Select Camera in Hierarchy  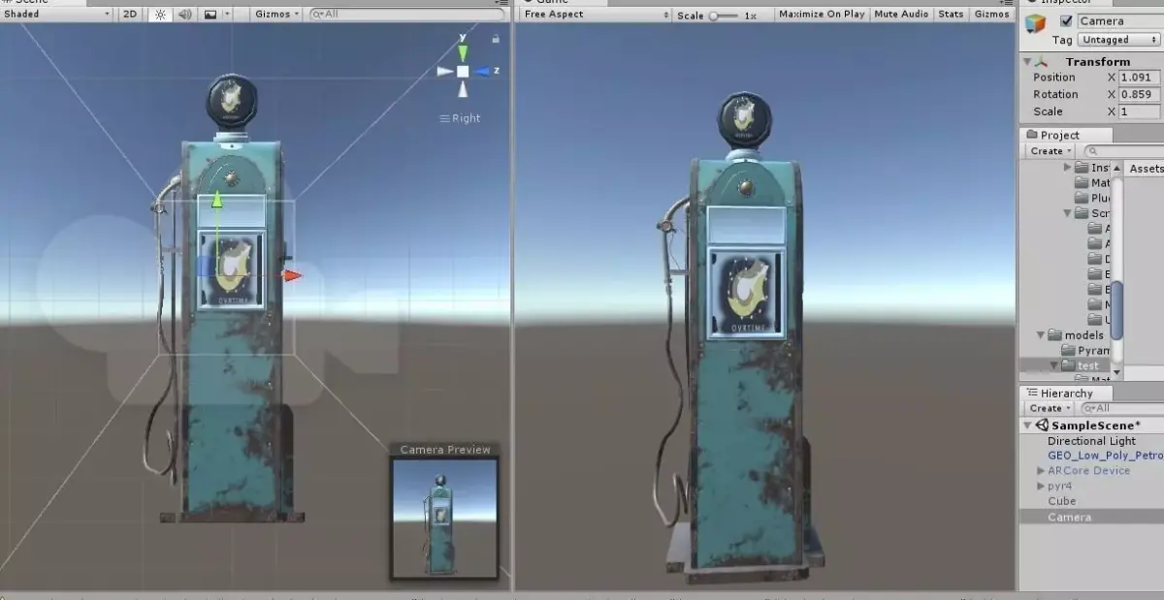(x=1069, y=518)
